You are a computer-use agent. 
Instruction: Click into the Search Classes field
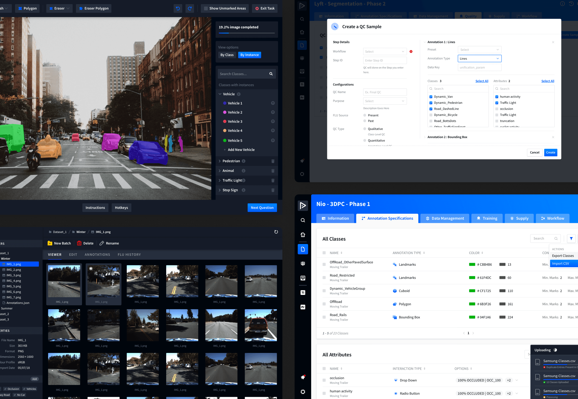point(246,74)
